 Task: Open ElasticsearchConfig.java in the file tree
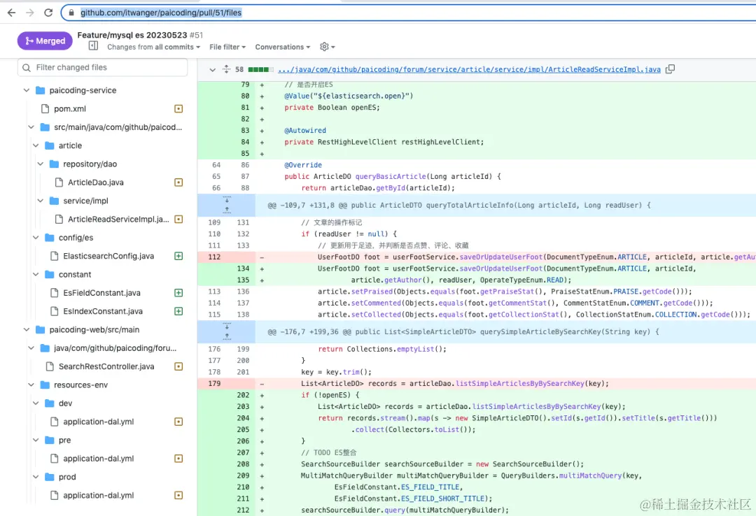click(x=108, y=256)
